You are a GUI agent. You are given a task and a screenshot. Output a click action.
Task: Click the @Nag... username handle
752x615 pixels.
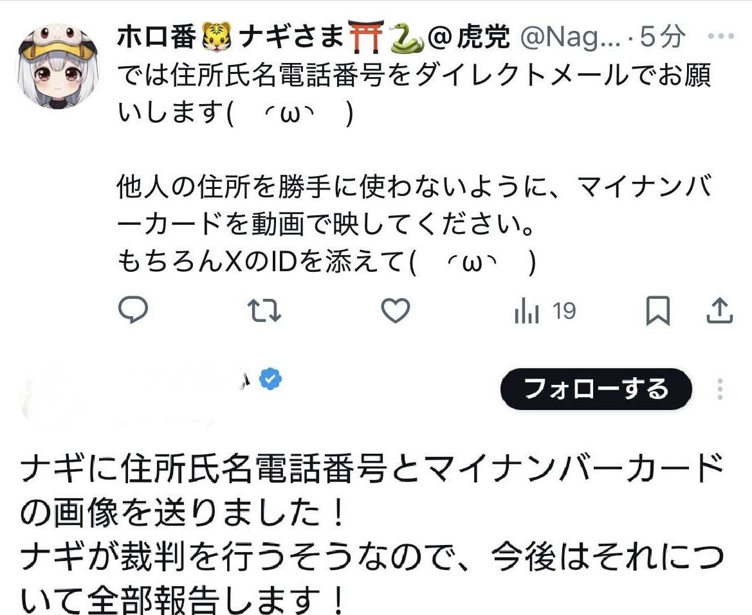pos(570,37)
